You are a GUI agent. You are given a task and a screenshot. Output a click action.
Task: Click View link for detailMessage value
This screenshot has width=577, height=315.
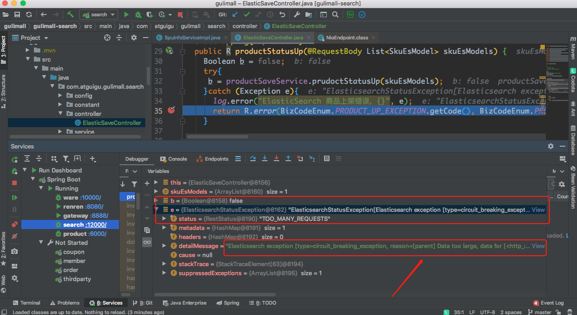(538, 246)
